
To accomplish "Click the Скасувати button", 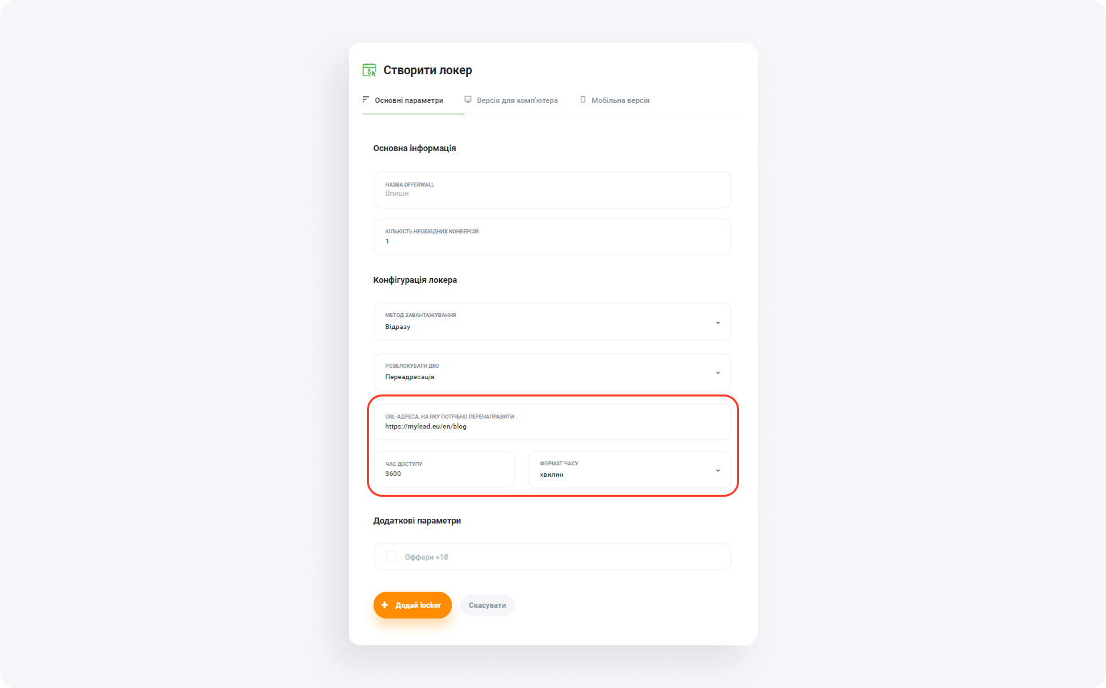I will pos(487,605).
